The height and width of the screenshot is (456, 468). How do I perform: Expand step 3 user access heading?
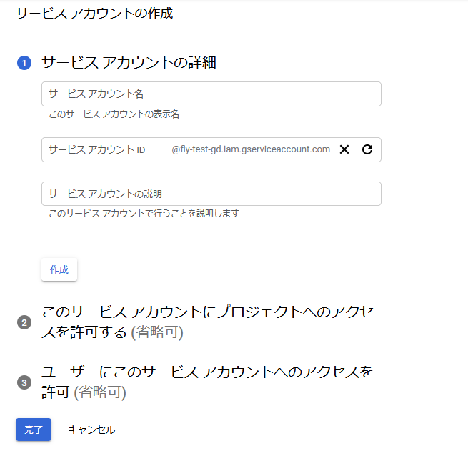point(207,382)
